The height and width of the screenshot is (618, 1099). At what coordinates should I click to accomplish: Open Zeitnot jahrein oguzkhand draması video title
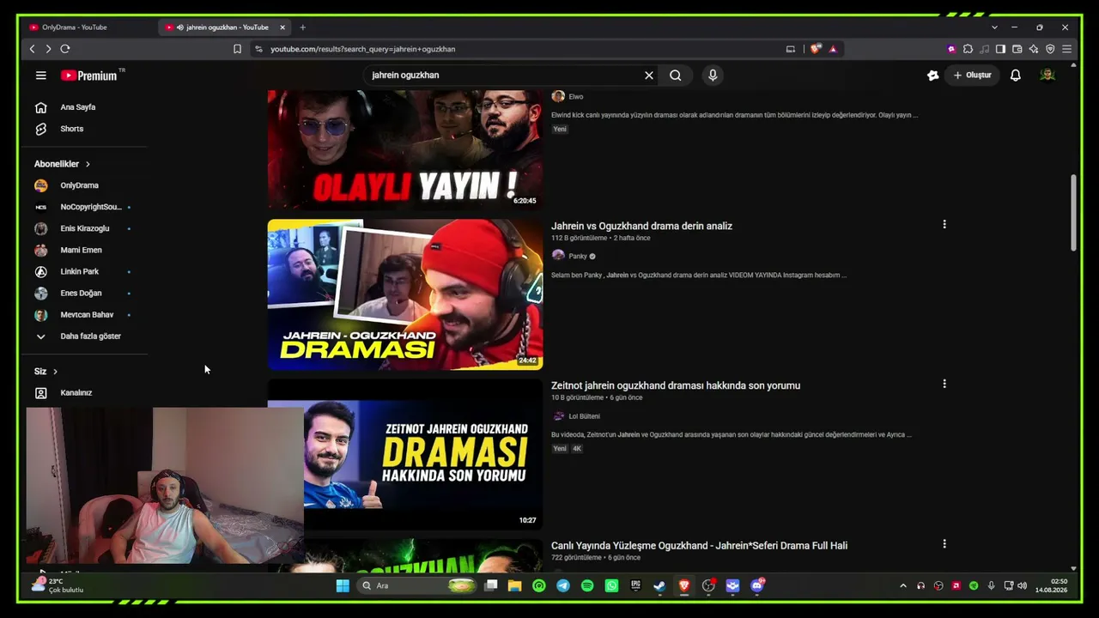click(676, 385)
